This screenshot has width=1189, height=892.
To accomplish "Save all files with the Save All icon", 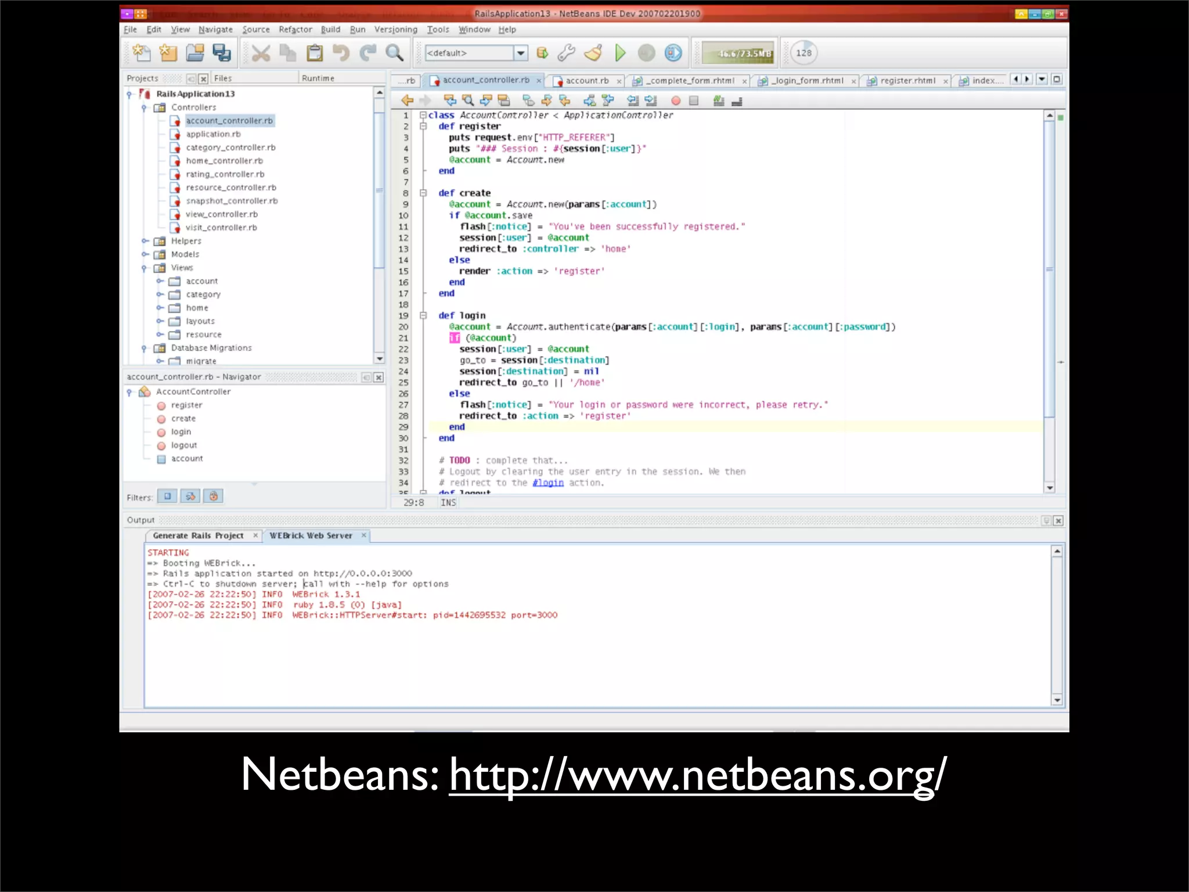I will point(222,53).
